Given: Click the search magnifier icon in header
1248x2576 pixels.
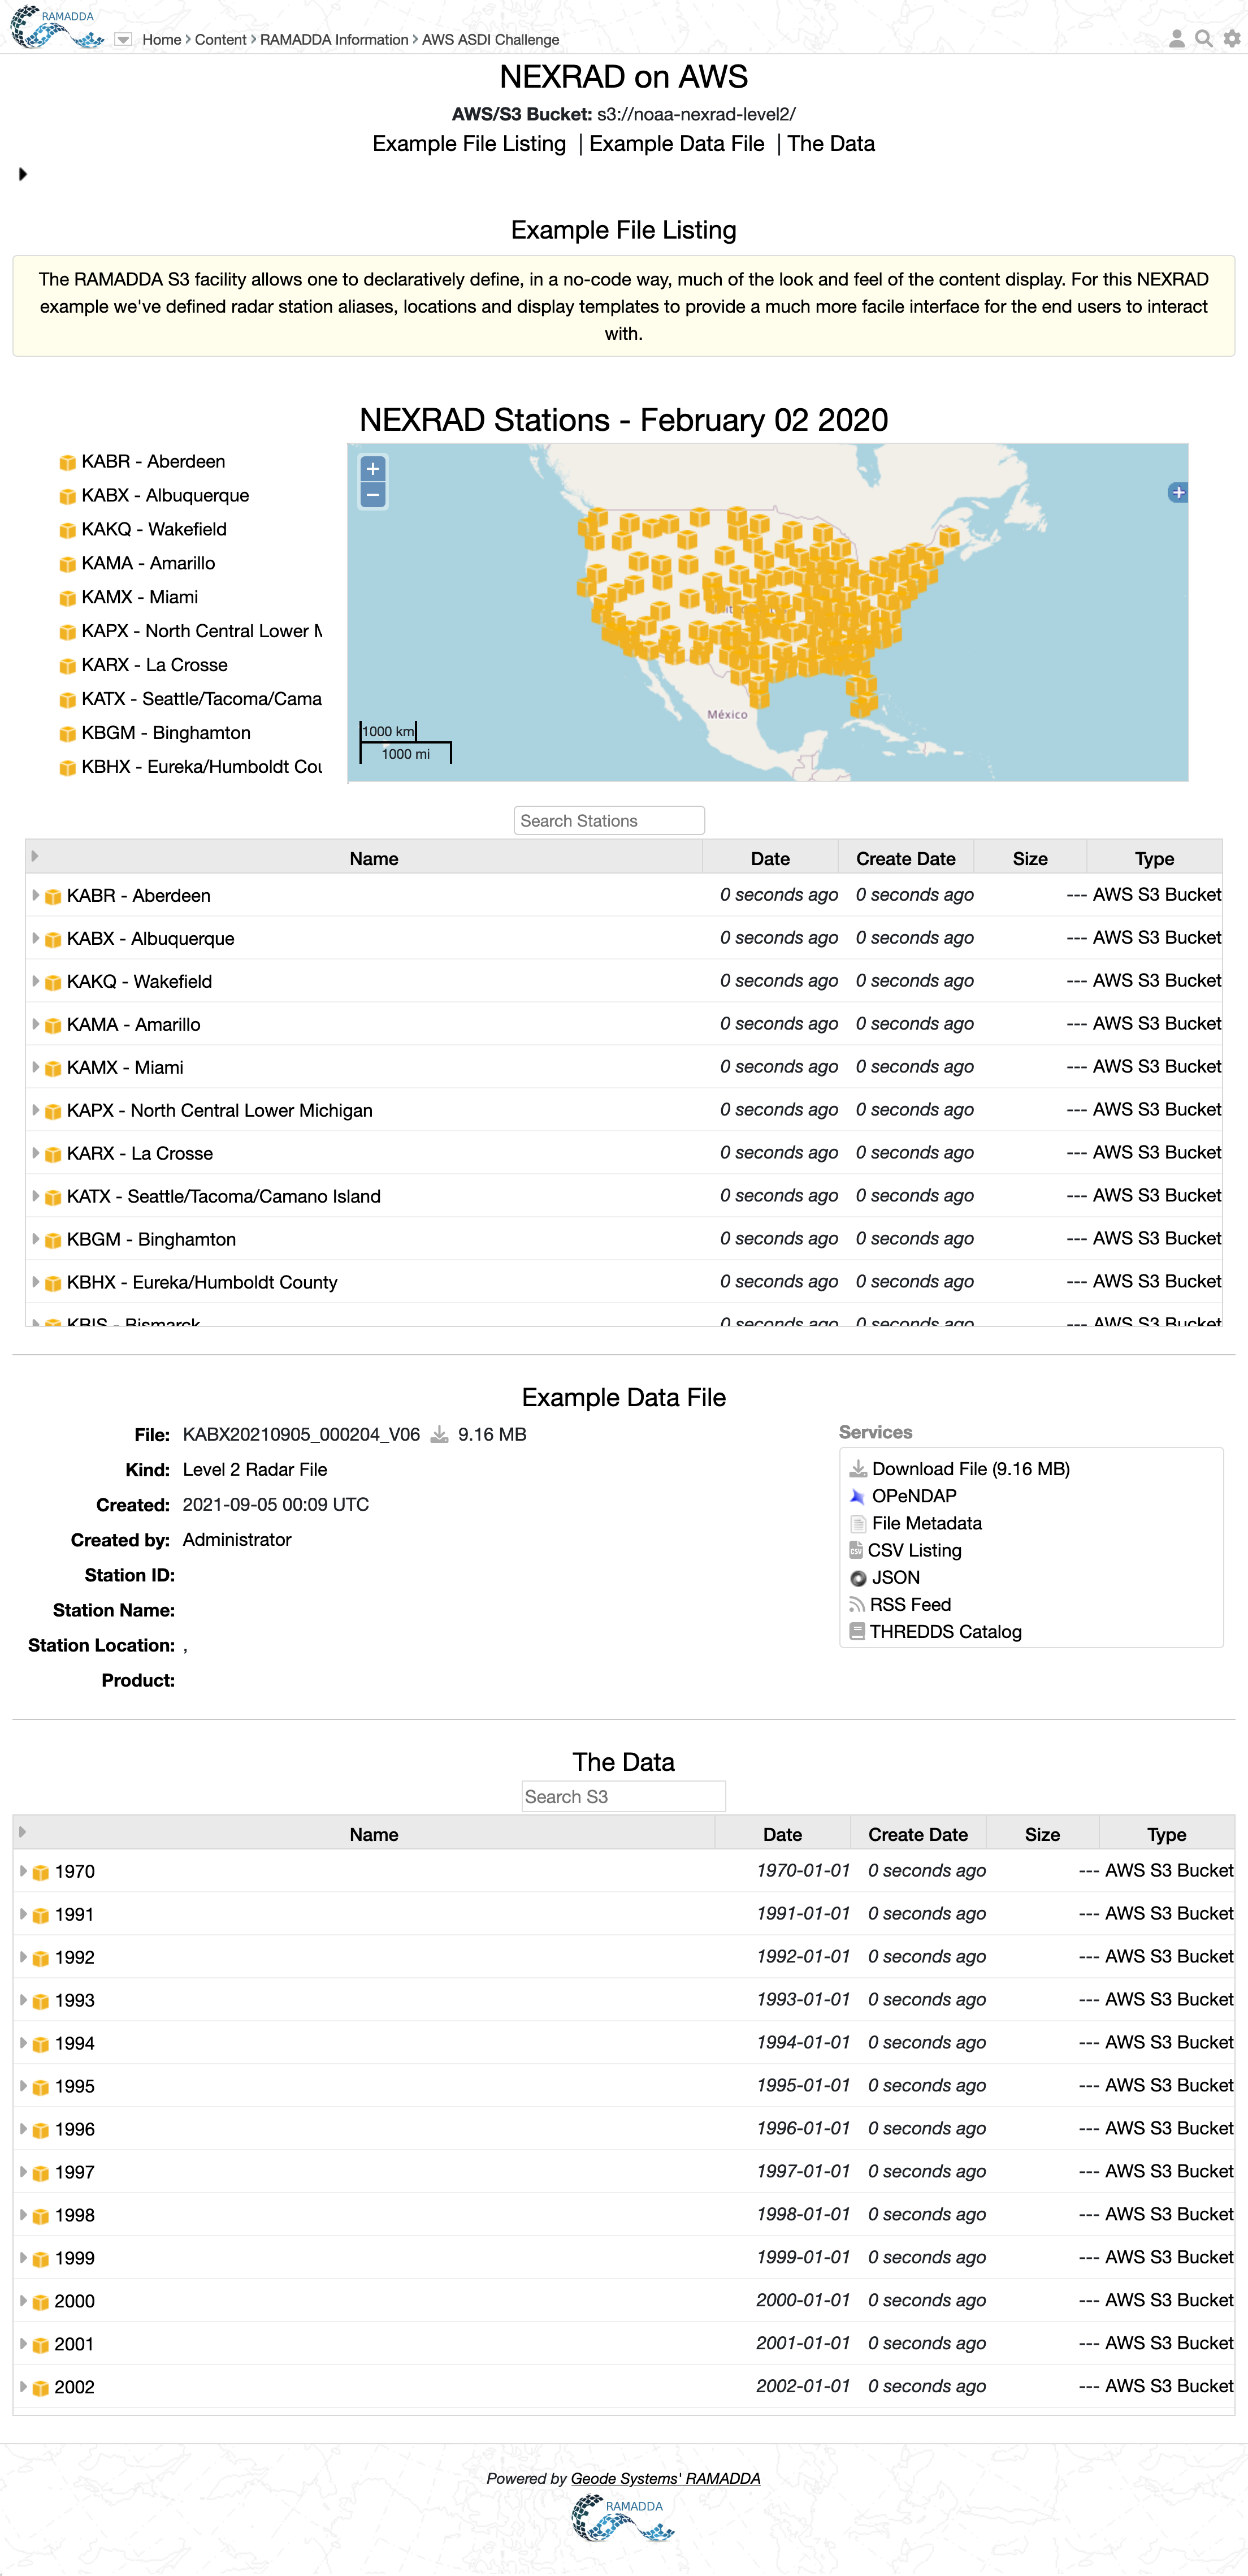Looking at the screenshot, I should tap(1204, 38).
